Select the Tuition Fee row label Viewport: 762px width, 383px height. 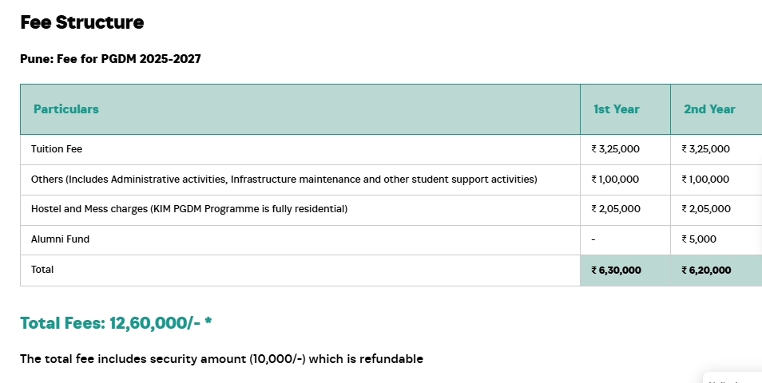57,149
